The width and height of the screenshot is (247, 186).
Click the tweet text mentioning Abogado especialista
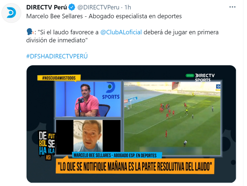tap(104, 16)
